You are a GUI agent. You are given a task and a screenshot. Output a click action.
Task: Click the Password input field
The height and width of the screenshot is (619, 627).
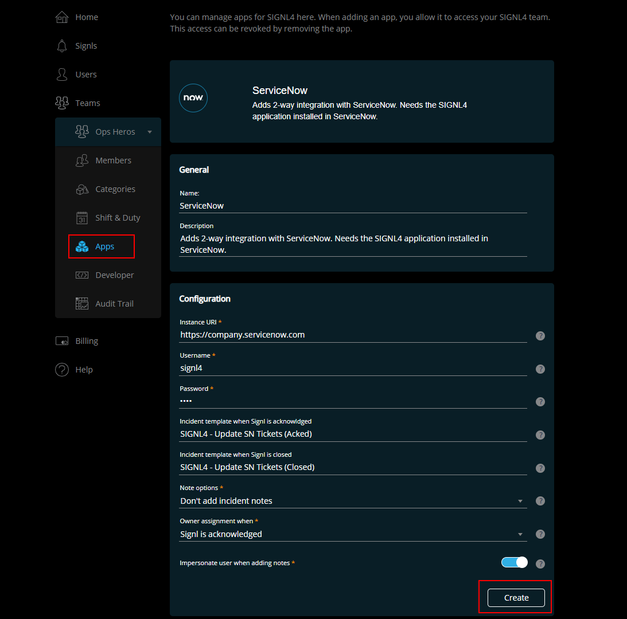pyautogui.click(x=353, y=401)
